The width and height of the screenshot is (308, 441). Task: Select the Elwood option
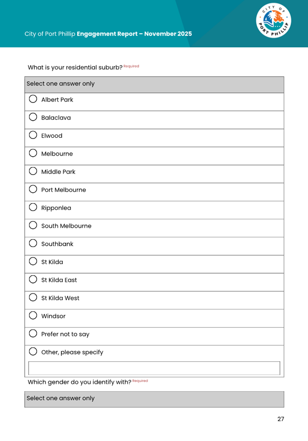coord(33,136)
